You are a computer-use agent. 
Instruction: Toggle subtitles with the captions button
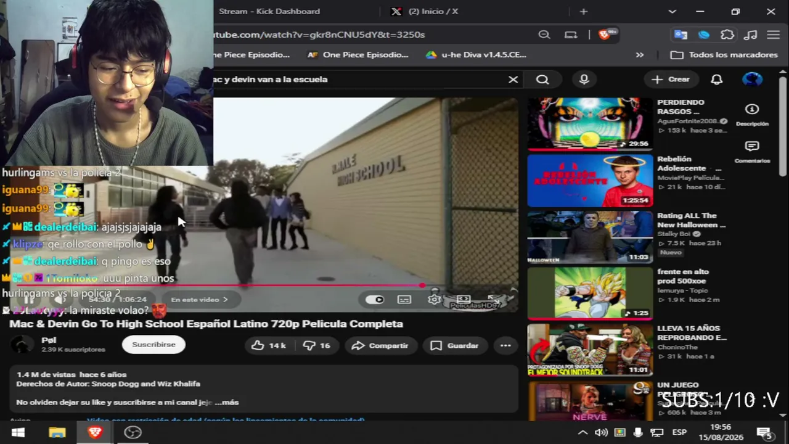pos(404,299)
